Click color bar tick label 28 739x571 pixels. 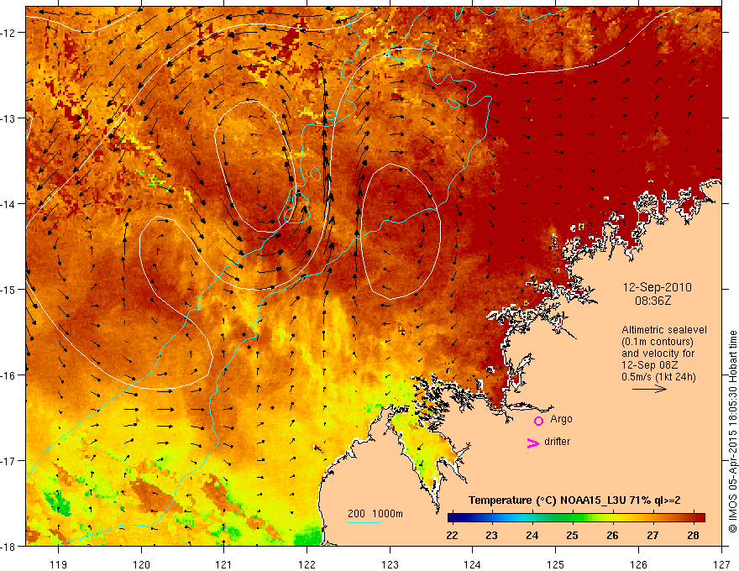click(694, 536)
